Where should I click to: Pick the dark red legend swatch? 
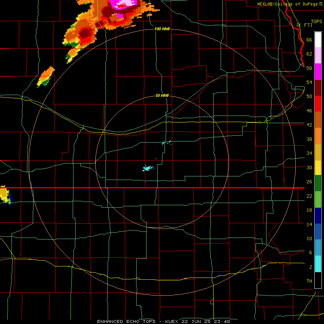tap(318, 87)
